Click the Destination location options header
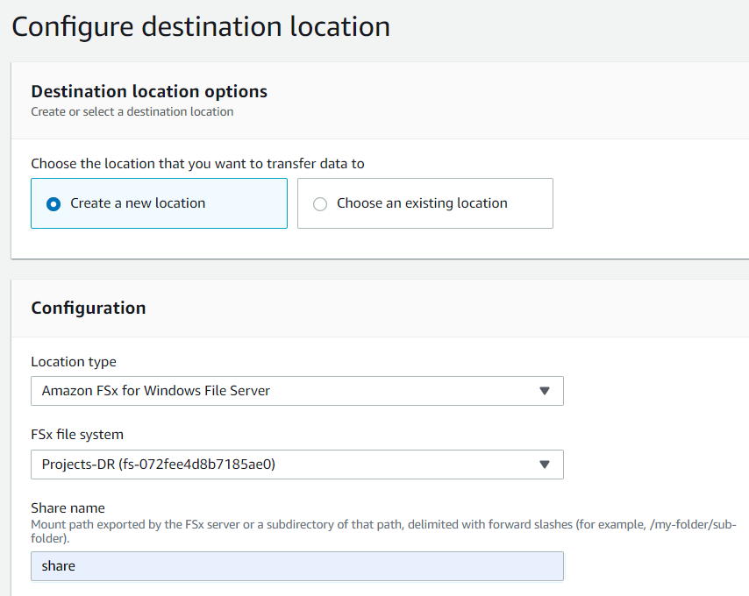 tap(149, 91)
